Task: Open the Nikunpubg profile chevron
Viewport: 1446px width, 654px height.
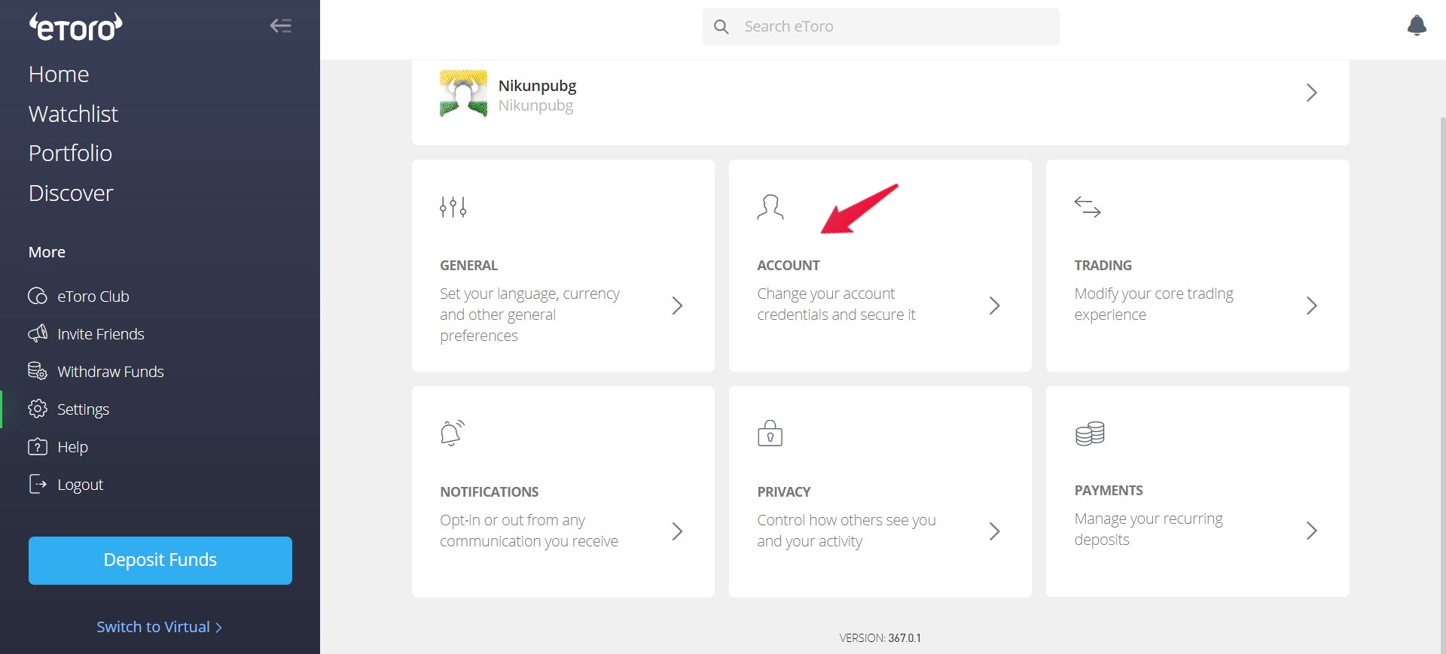Action: point(1311,93)
